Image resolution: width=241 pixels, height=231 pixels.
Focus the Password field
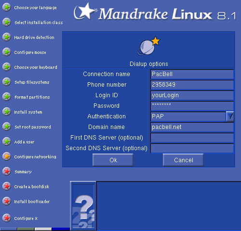coord(192,106)
